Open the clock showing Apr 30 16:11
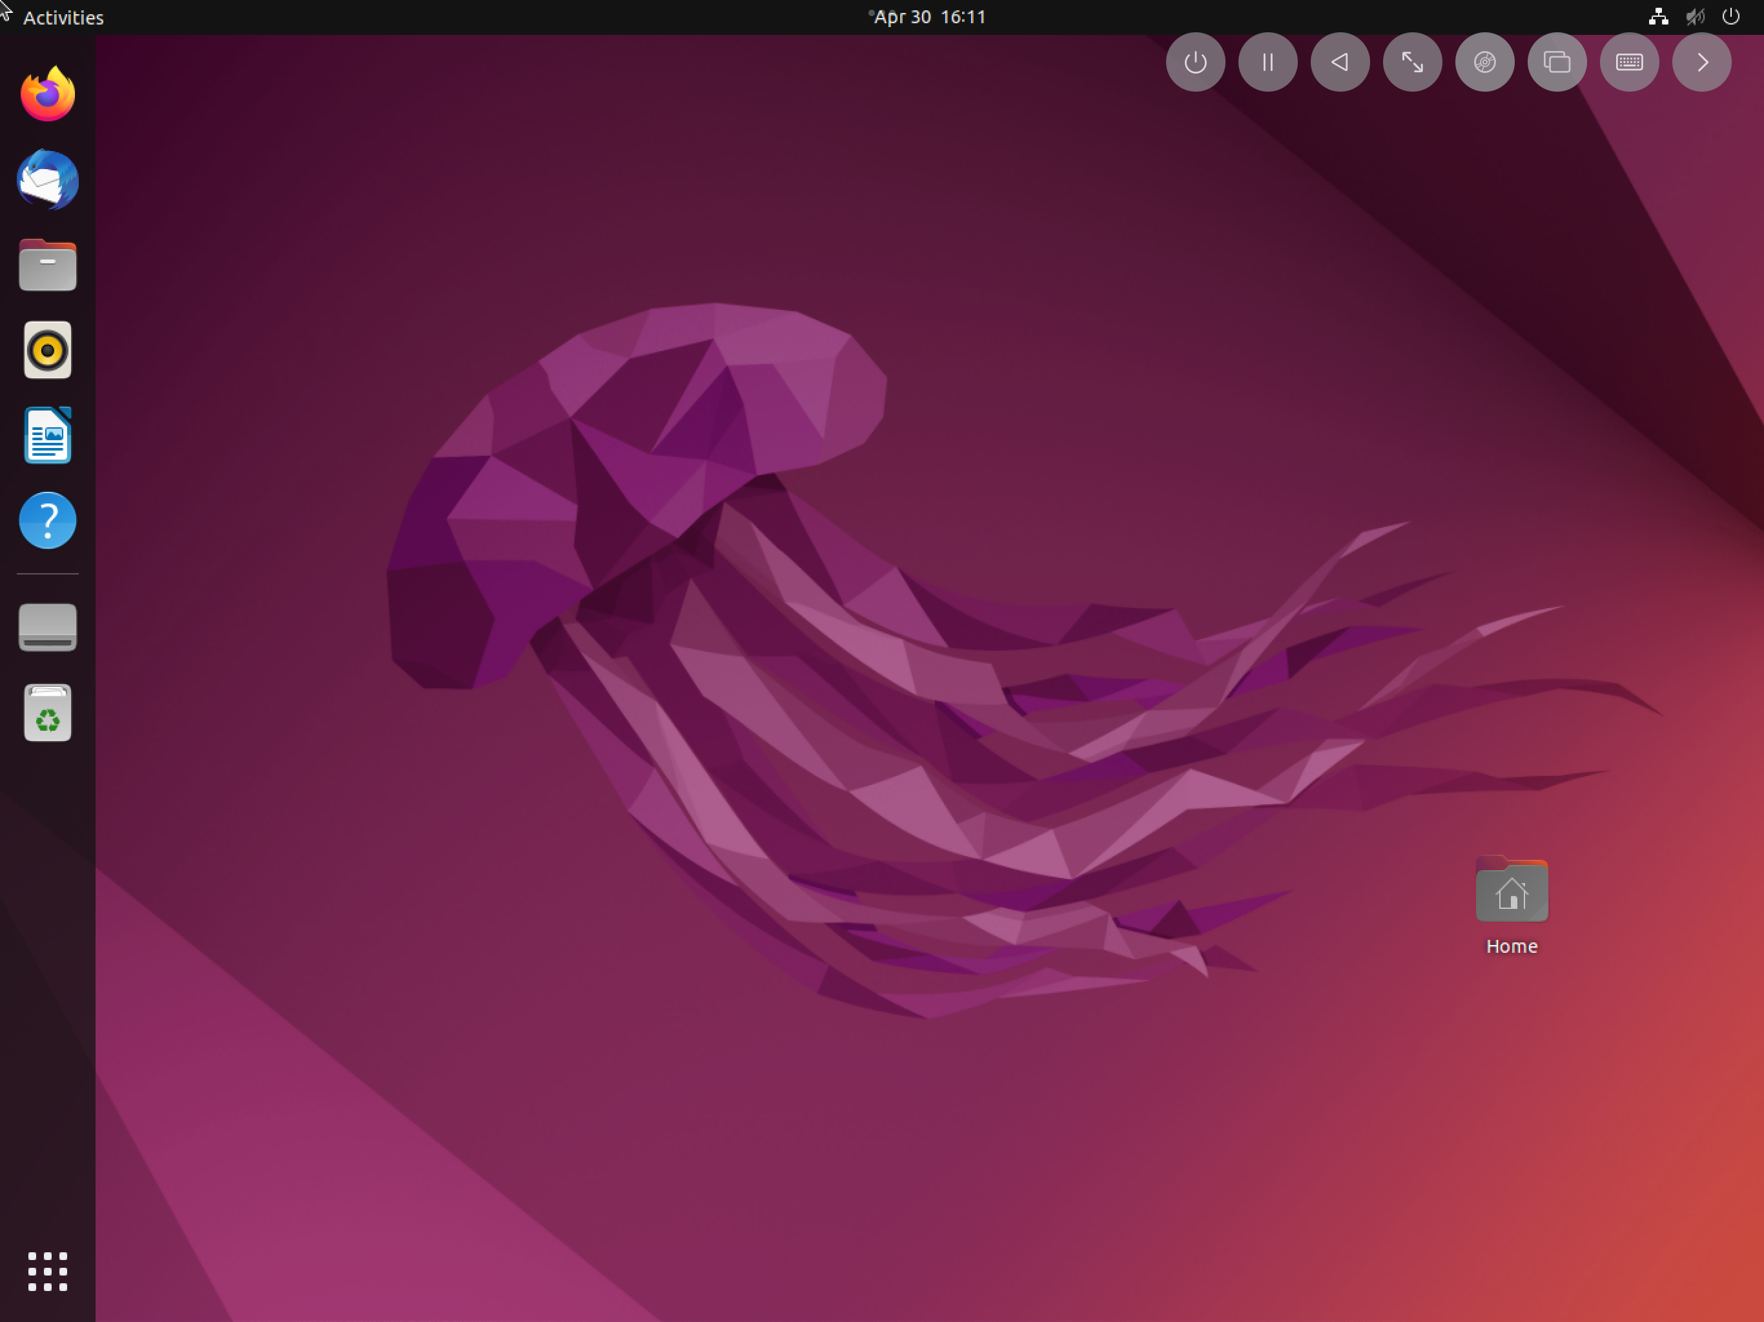Image resolution: width=1764 pixels, height=1322 pixels. click(x=929, y=17)
